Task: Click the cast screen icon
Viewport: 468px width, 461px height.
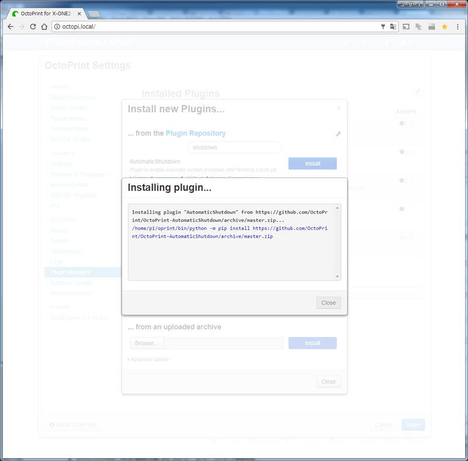Action: (x=406, y=26)
